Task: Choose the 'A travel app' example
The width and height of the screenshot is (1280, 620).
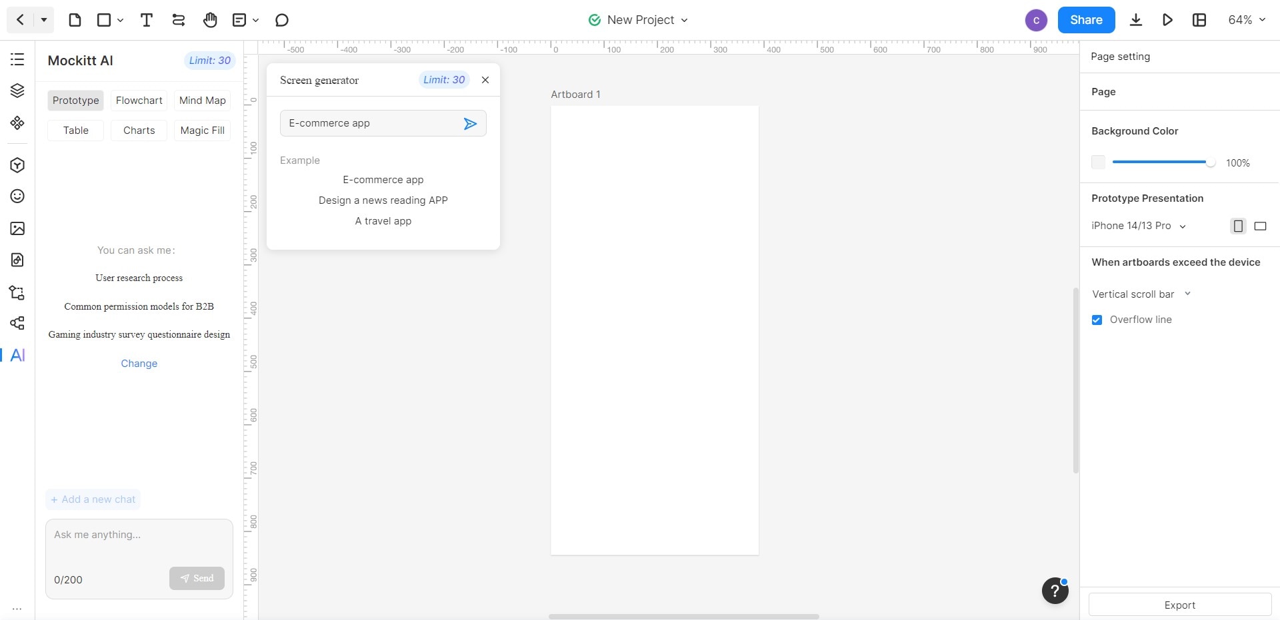Action: 383,221
